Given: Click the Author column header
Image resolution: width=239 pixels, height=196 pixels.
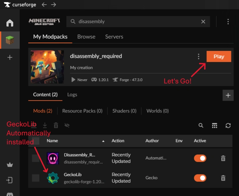Looking at the screenshot, I should coord(152,141).
